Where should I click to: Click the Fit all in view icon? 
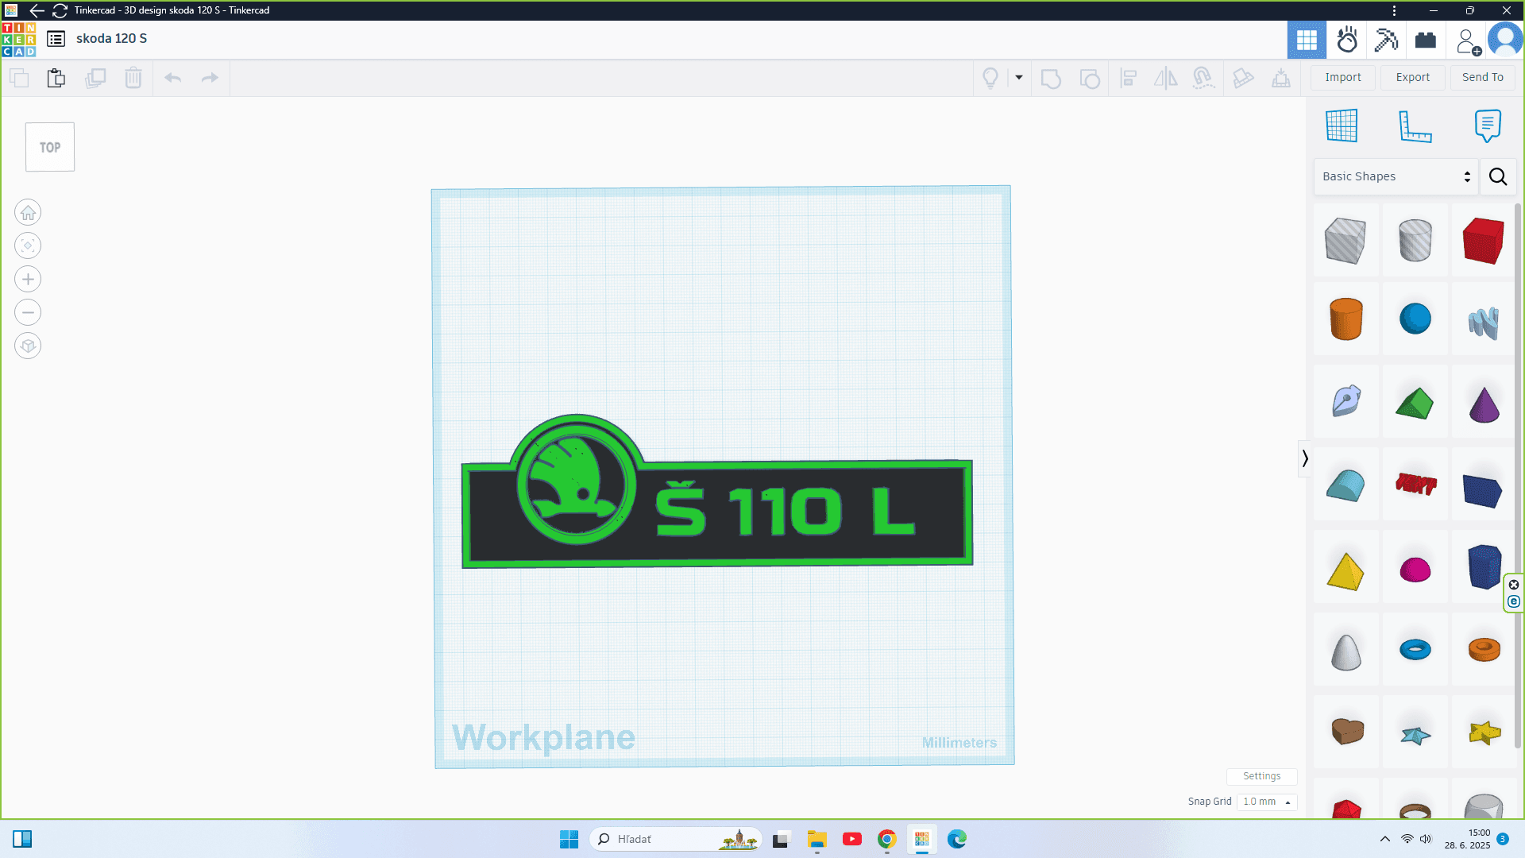pyautogui.click(x=28, y=246)
